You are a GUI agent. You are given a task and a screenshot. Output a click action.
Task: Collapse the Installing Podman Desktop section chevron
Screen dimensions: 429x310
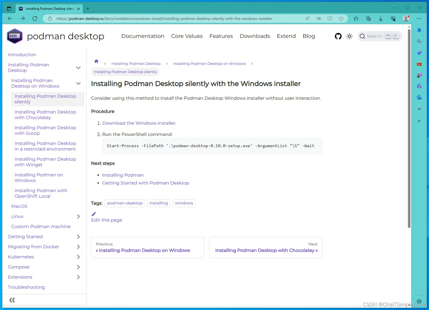click(78, 68)
